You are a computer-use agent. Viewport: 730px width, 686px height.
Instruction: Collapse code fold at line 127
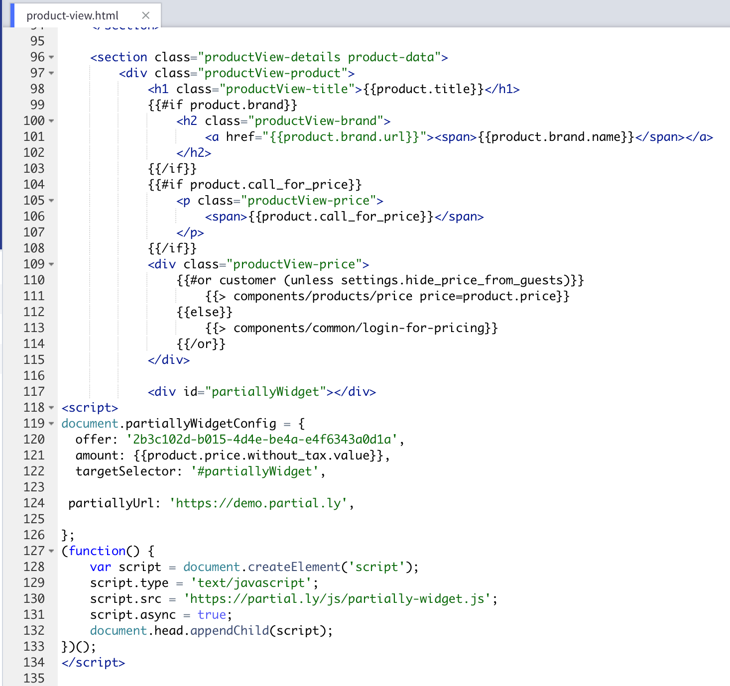(x=51, y=551)
